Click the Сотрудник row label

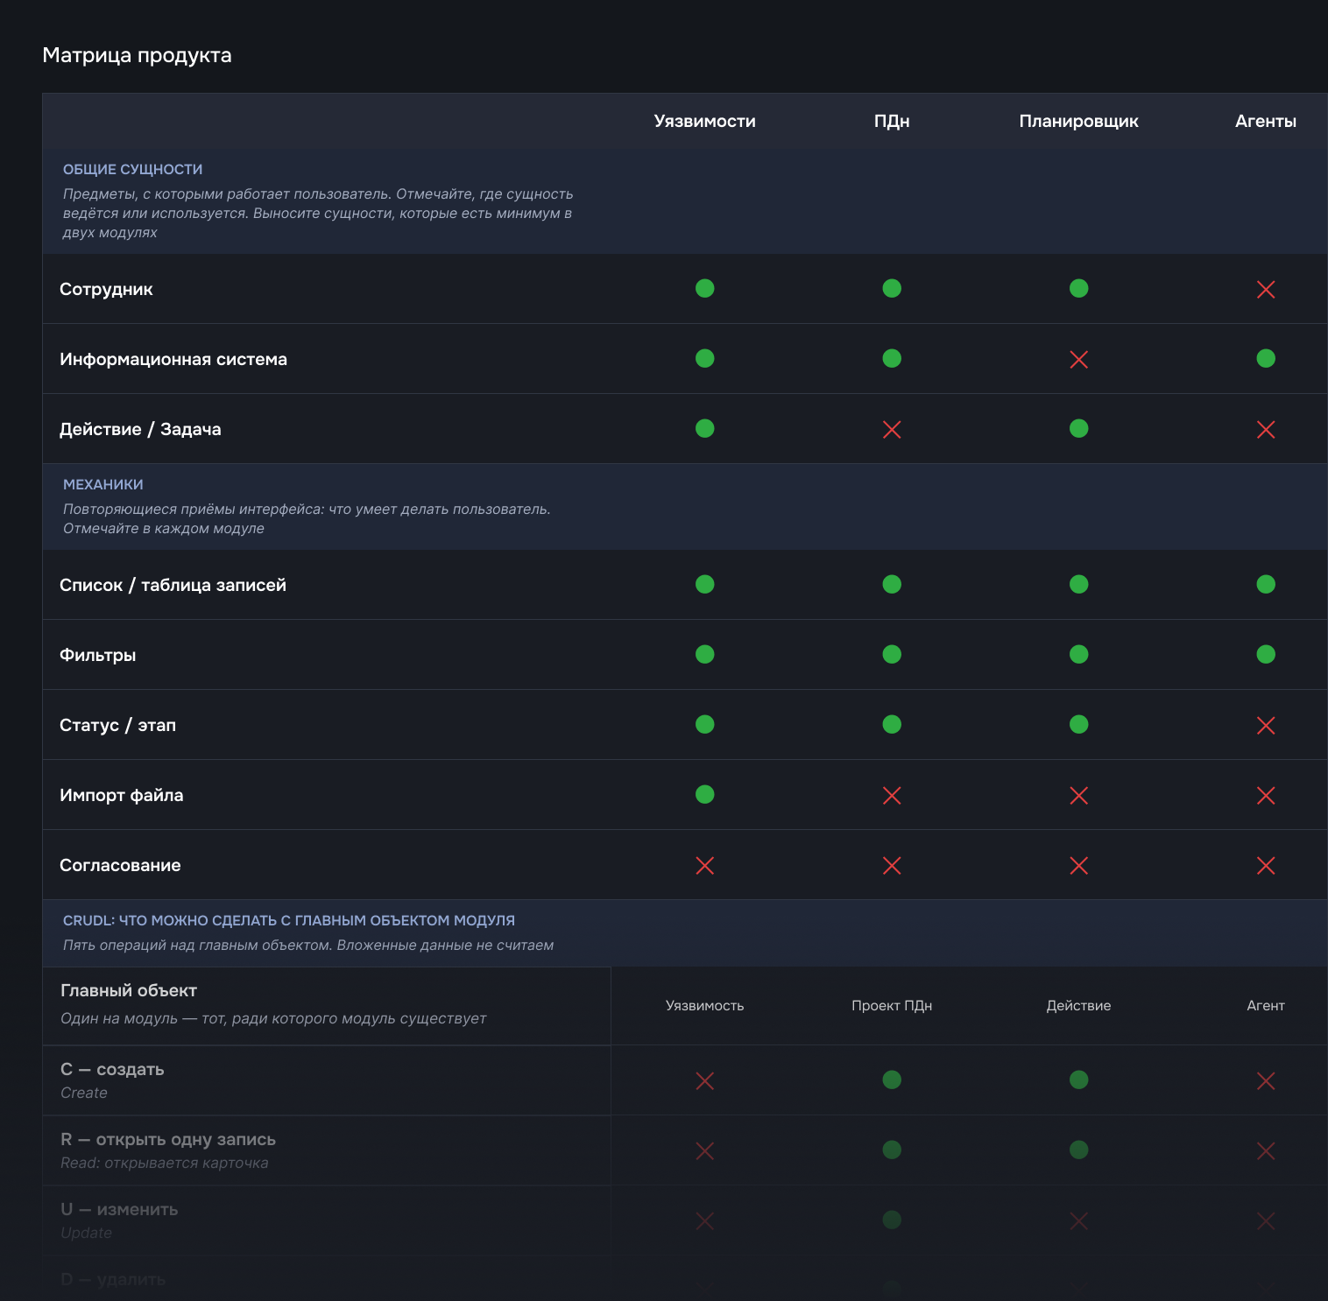coord(106,289)
